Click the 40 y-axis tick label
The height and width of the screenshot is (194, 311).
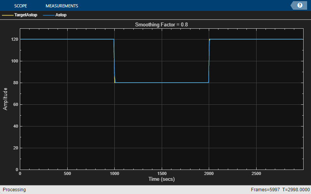pos(16,126)
